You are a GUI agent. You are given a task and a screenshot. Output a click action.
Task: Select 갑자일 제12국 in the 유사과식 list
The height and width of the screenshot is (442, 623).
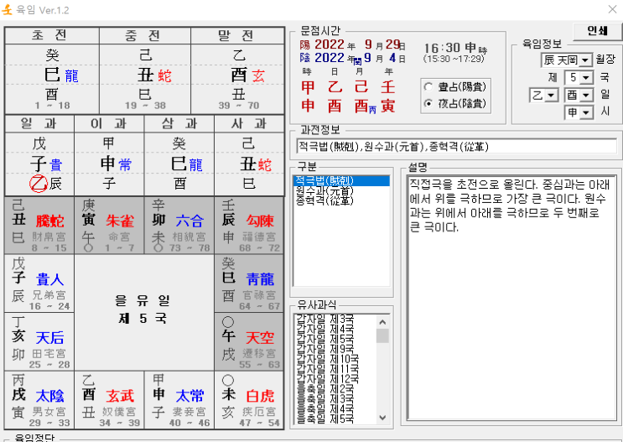pyautogui.click(x=328, y=378)
